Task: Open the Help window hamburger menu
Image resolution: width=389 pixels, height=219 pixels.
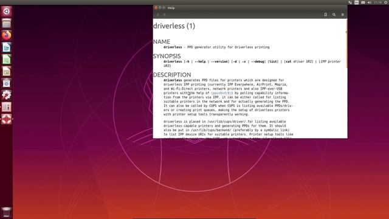Action: click(342, 15)
